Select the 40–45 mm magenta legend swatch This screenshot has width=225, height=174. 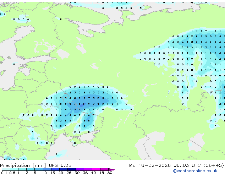click(96, 169)
